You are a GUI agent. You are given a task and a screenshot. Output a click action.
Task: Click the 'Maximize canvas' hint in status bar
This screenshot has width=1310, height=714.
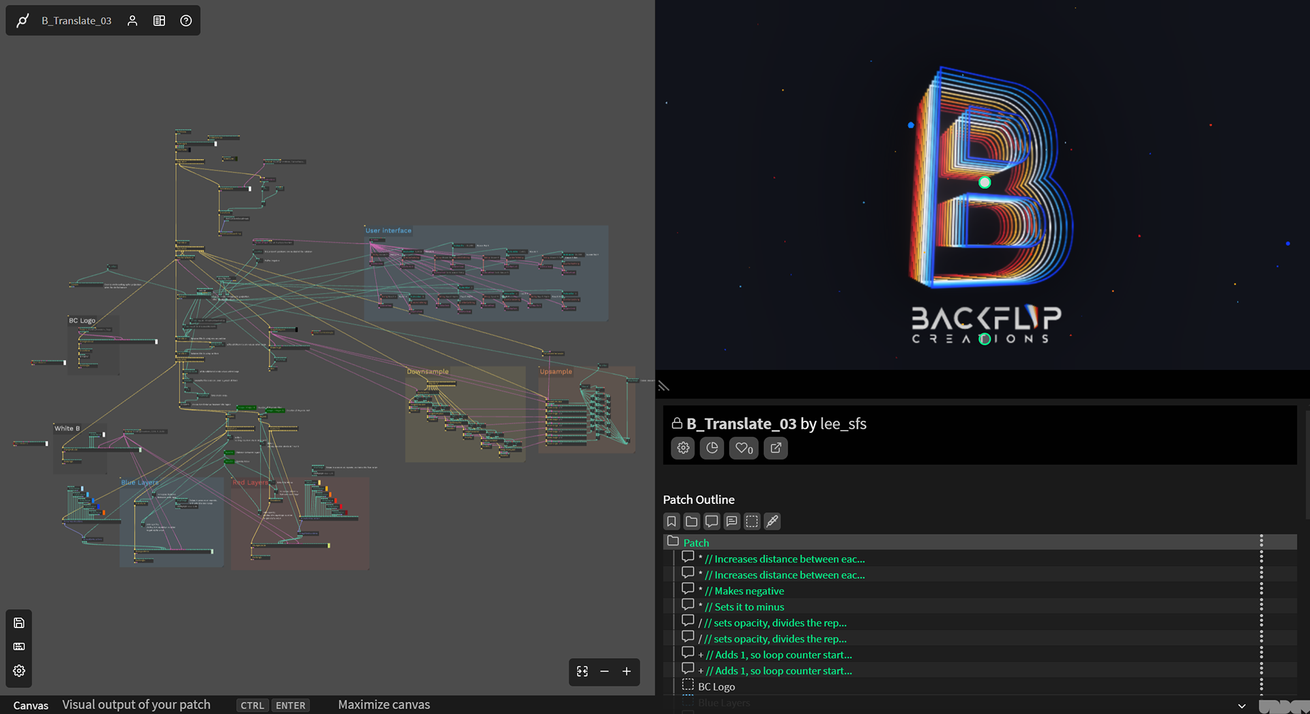tap(384, 704)
